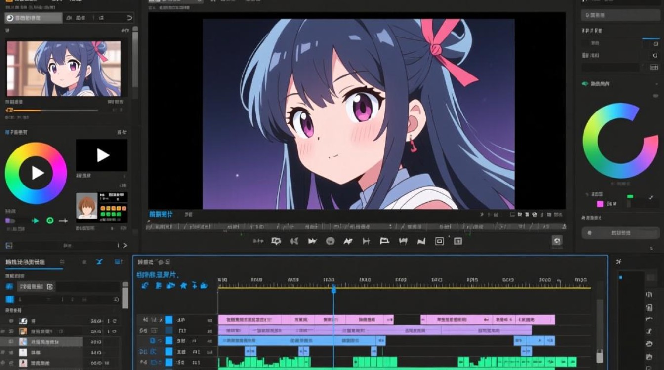This screenshot has width=664, height=370.
Task: Select the first pink clip on the top track
Action: point(250,320)
